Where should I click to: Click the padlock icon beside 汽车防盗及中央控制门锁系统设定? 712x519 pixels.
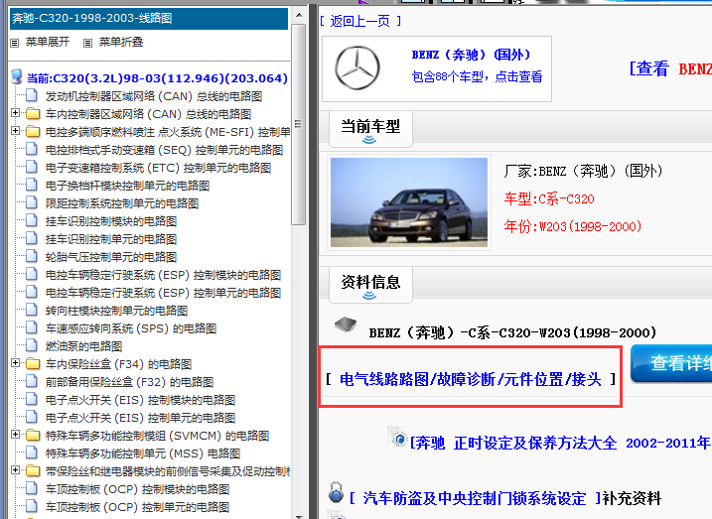point(336,492)
